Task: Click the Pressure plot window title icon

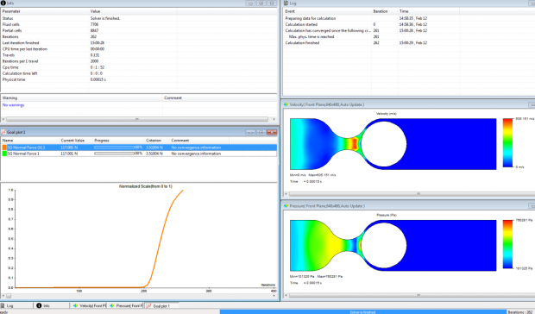Action: coord(286,206)
